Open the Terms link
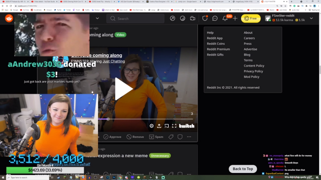The height and width of the screenshot is (180, 321). pos(248,60)
